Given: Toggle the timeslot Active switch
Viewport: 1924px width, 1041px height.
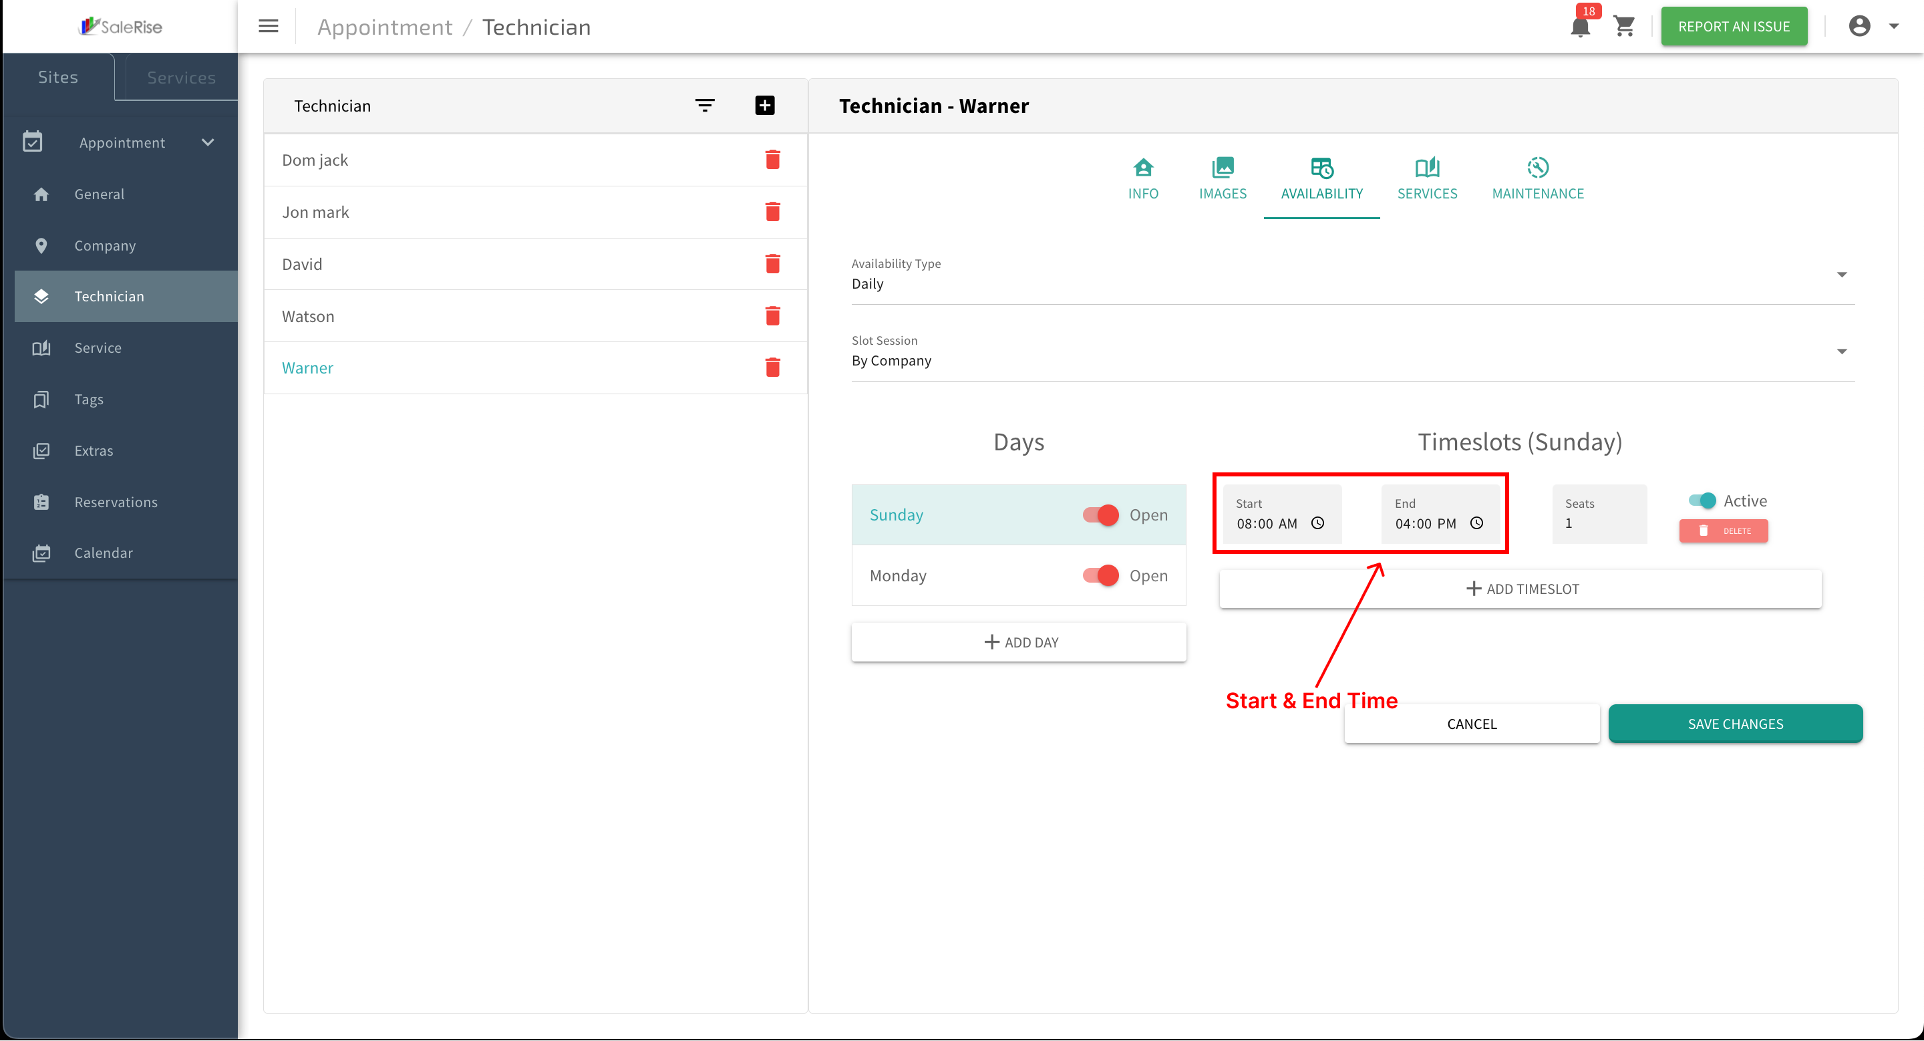Looking at the screenshot, I should [1702, 500].
